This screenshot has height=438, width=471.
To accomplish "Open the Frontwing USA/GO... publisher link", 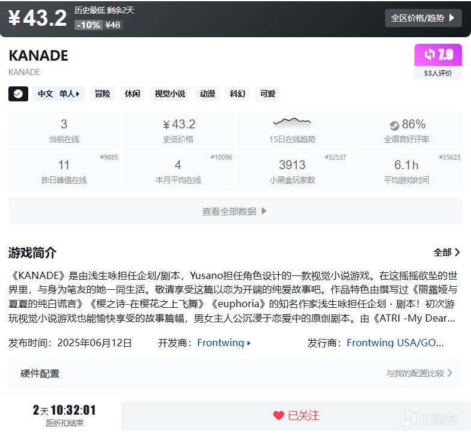I will pos(395,343).
